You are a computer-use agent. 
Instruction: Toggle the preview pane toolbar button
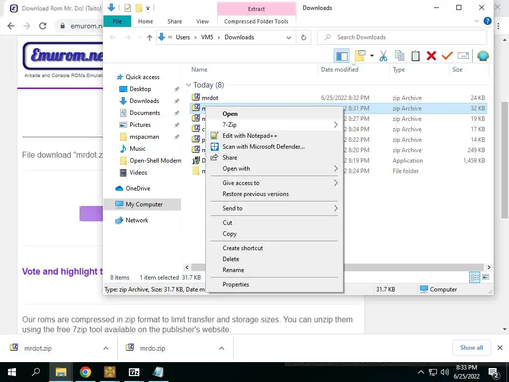pos(341,56)
